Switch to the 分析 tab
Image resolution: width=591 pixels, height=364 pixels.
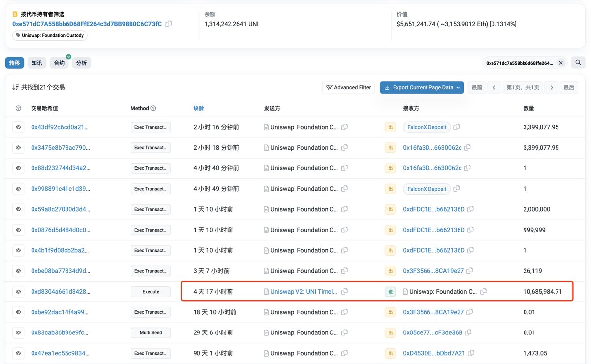coord(81,63)
